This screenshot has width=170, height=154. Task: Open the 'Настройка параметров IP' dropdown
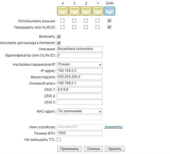point(80,65)
